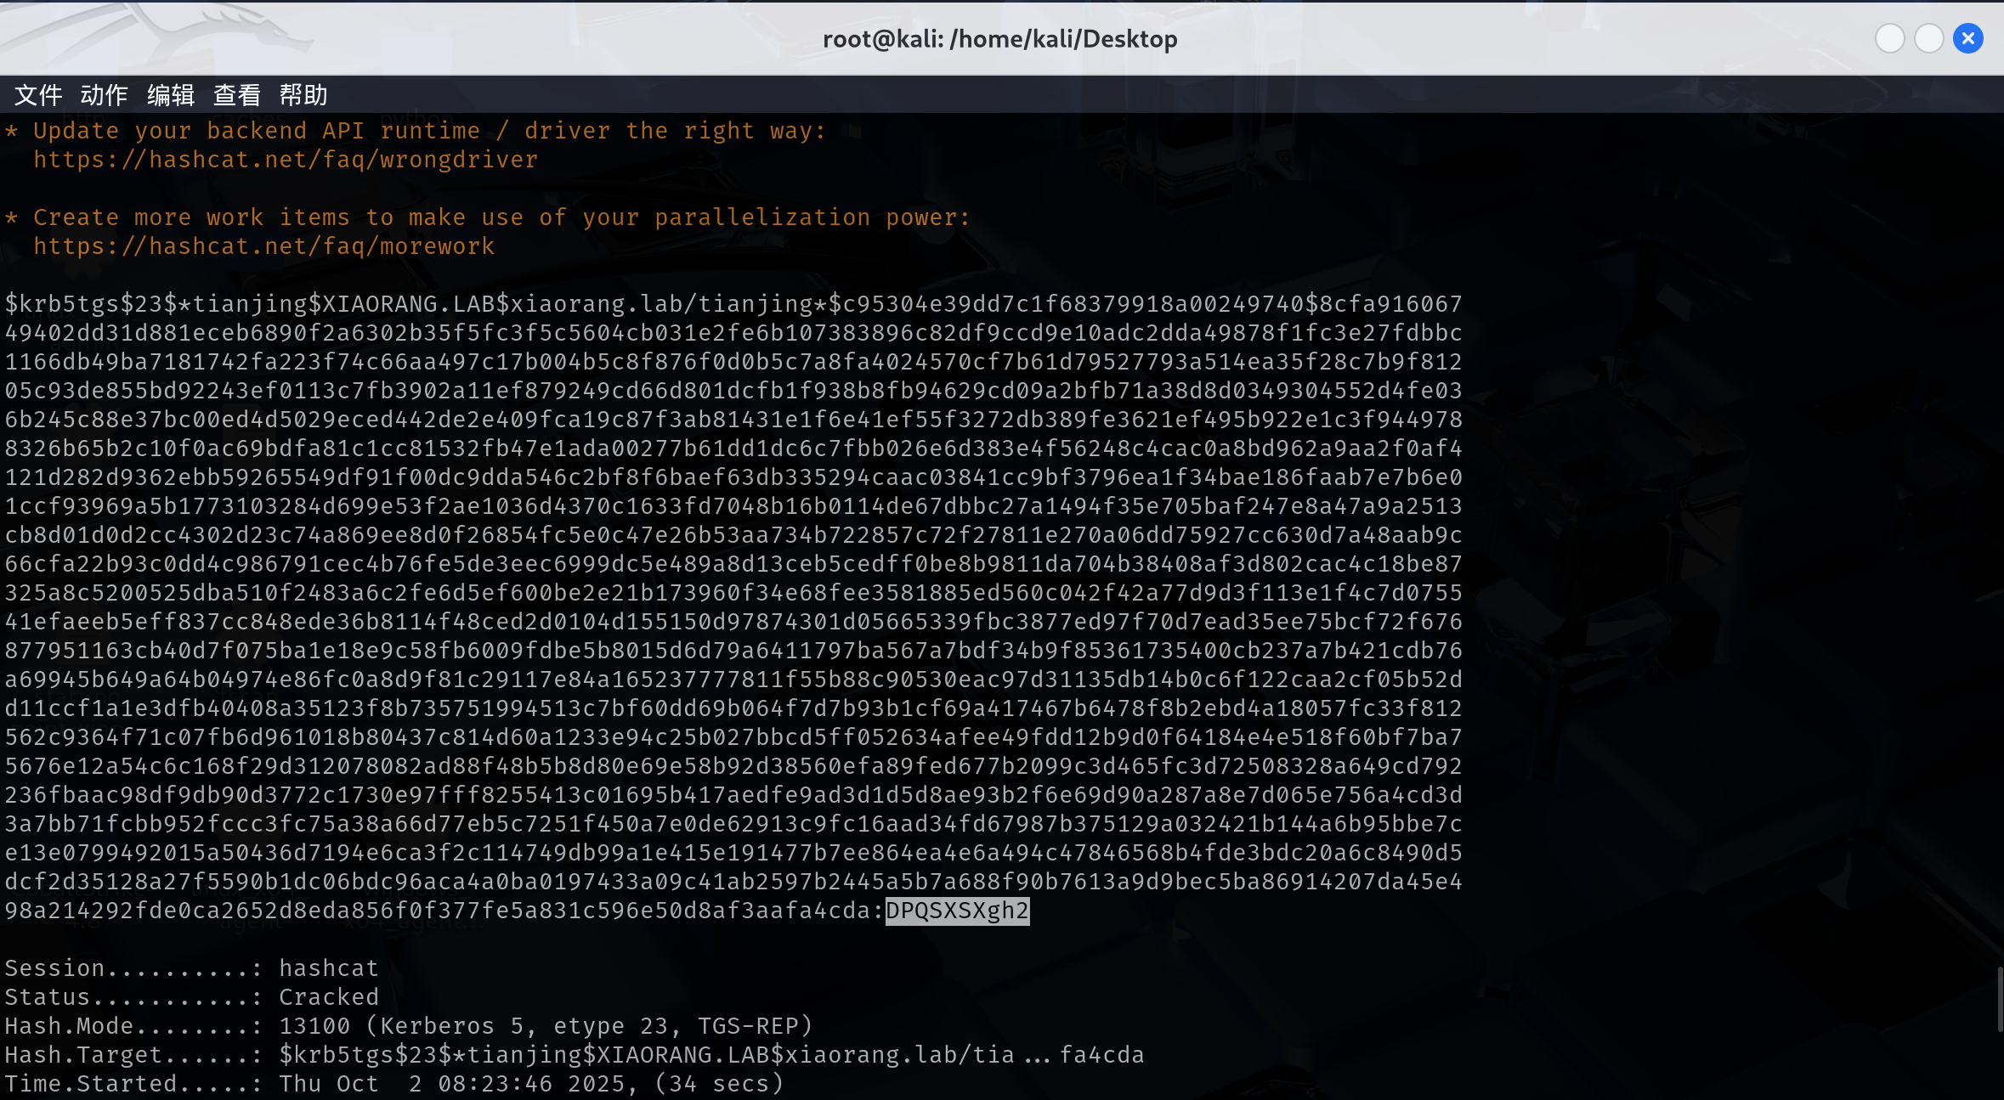Click the $krb5tgs$23$ hash first line
Image resolution: width=2004 pixels, height=1100 pixels.
733,304
